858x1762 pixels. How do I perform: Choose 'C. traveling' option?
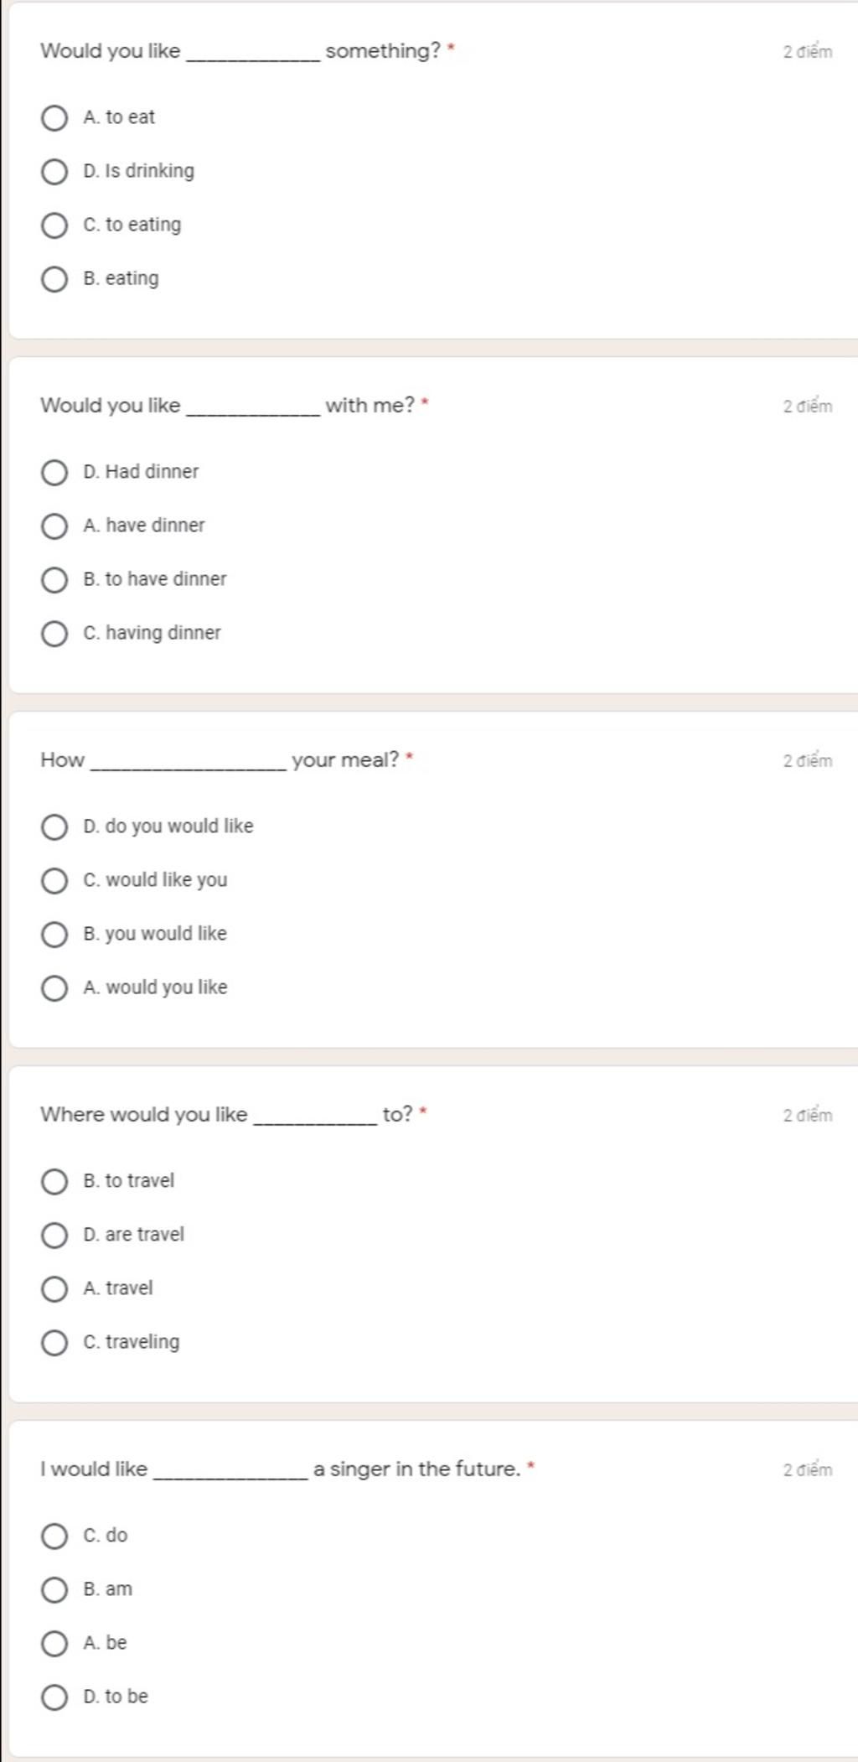pyautogui.click(x=54, y=1343)
